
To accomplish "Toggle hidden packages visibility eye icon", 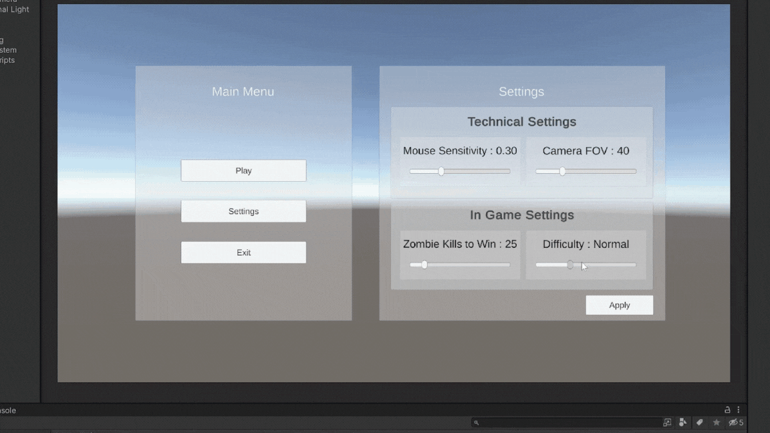I will pos(734,422).
